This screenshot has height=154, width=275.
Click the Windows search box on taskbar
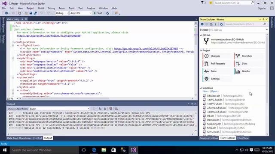coord(44,150)
